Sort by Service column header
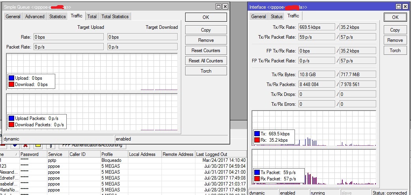The height and width of the screenshot is (195, 411). pyautogui.click(x=58, y=154)
